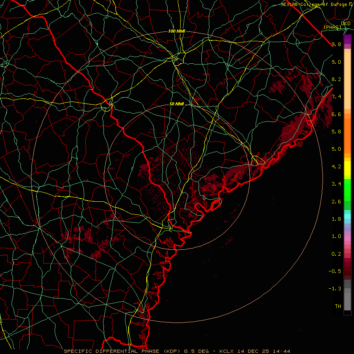Click the -0.5 value on color scale
354x354 pixels.
(335, 271)
